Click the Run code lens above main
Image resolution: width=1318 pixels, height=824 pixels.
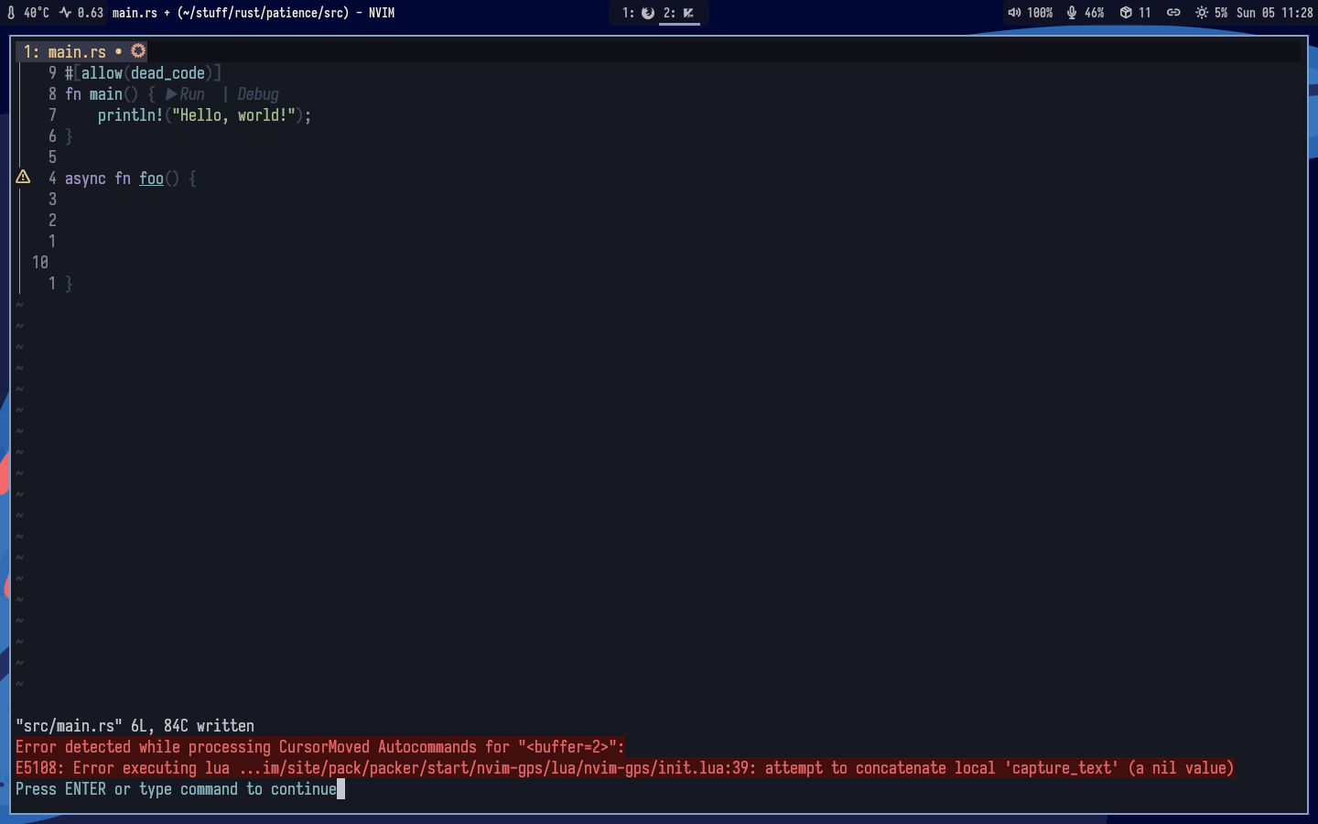click(185, 94)
